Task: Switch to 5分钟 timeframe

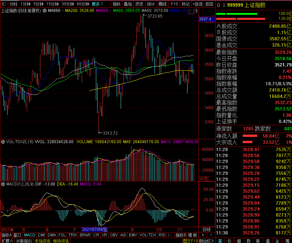Action: tap(38, 4)
